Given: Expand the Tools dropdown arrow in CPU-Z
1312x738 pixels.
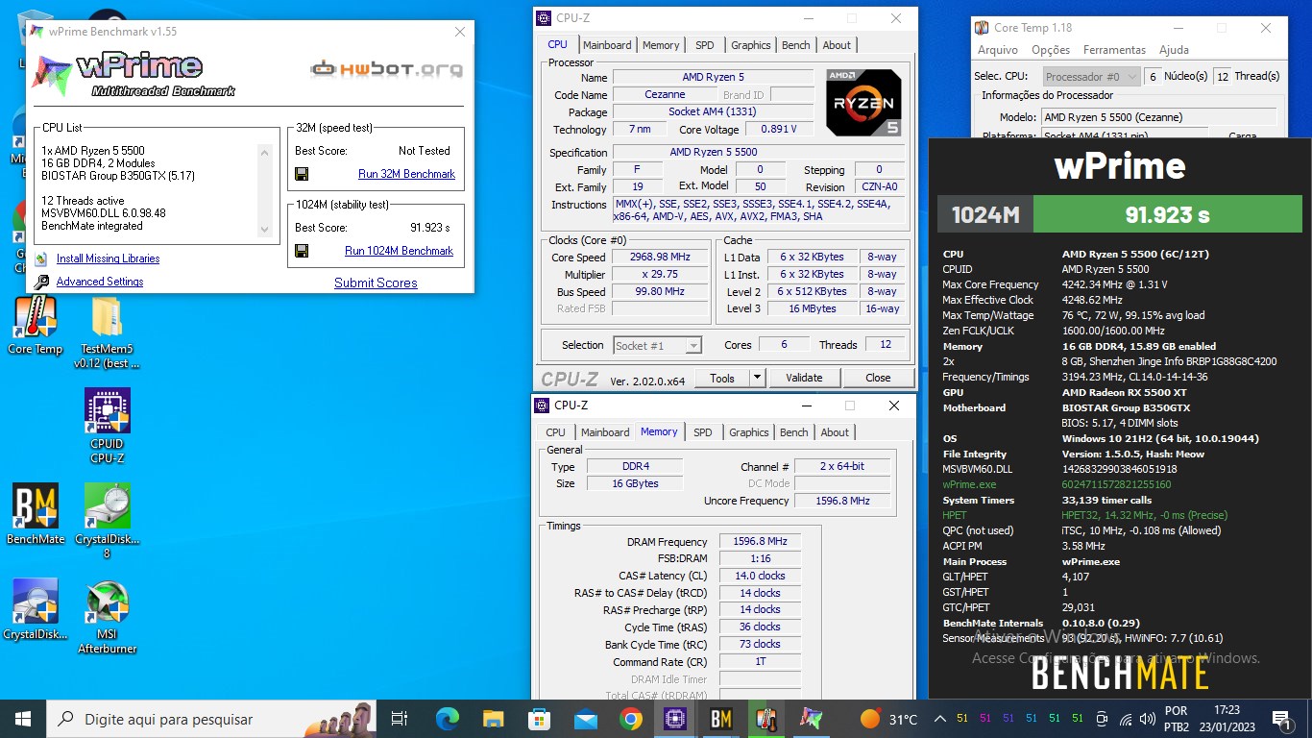Looking at the screenshot, I should (757, 378).
